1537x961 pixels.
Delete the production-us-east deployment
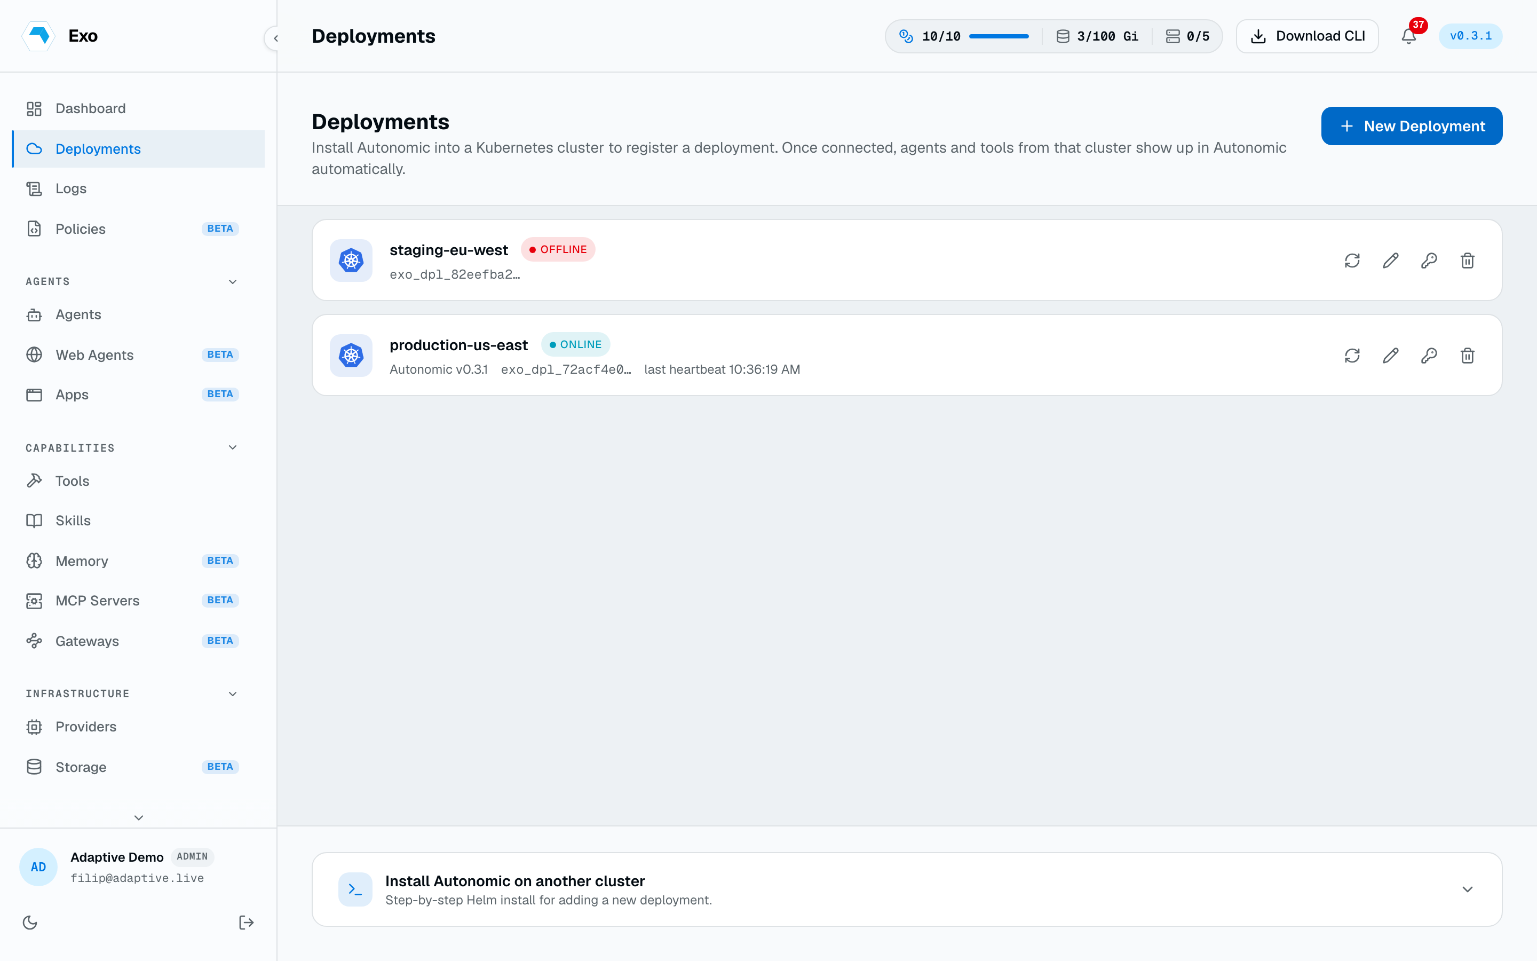click(1467, 355)
